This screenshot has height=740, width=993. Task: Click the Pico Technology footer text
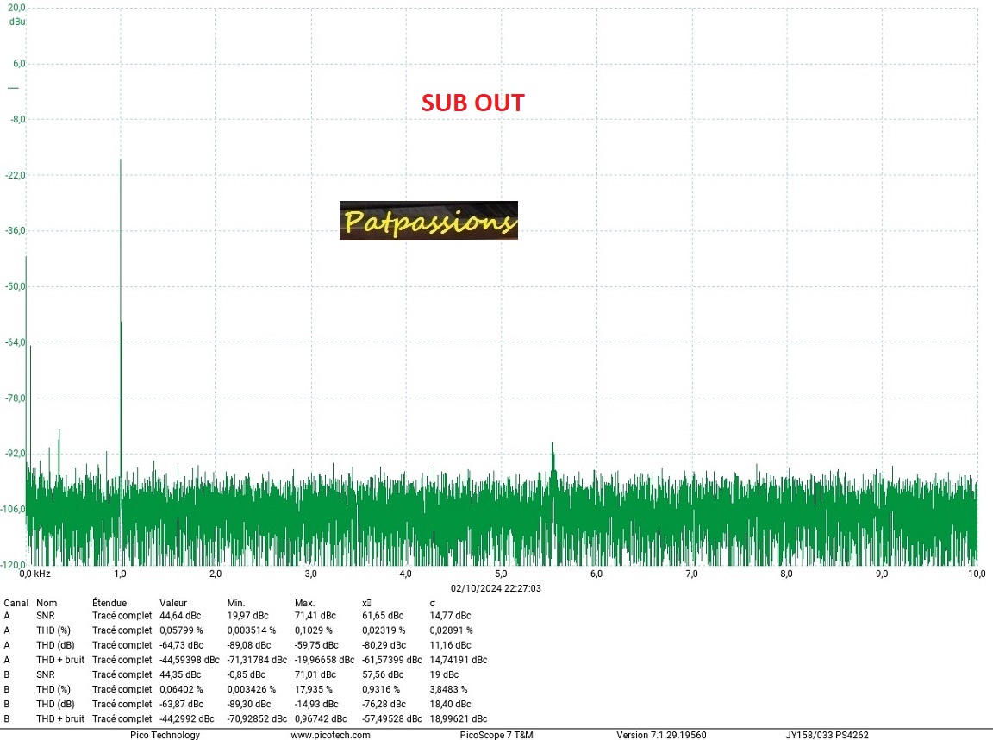click(165, 735)
